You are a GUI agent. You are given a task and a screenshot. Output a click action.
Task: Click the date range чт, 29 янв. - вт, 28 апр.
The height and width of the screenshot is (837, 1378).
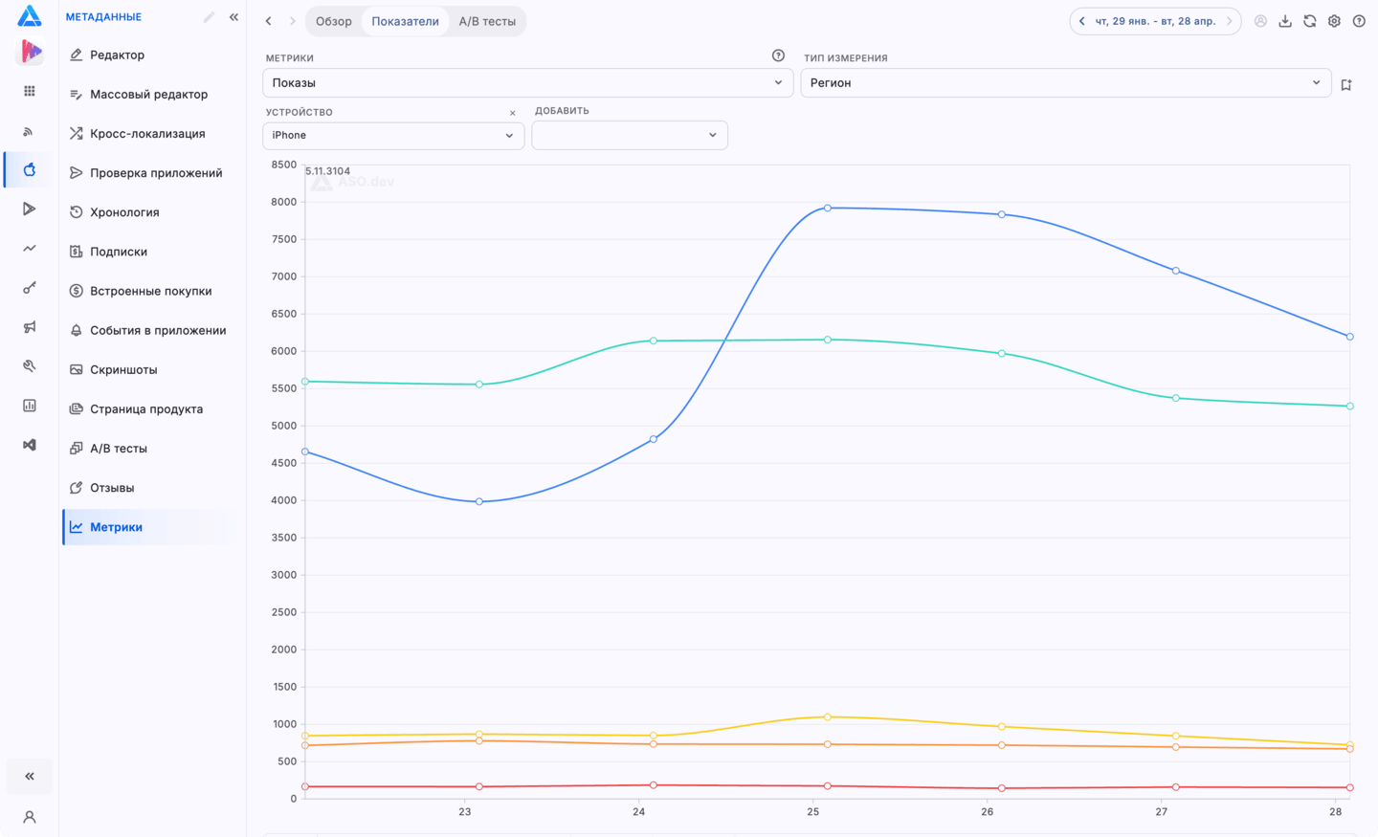[1155, 21]
